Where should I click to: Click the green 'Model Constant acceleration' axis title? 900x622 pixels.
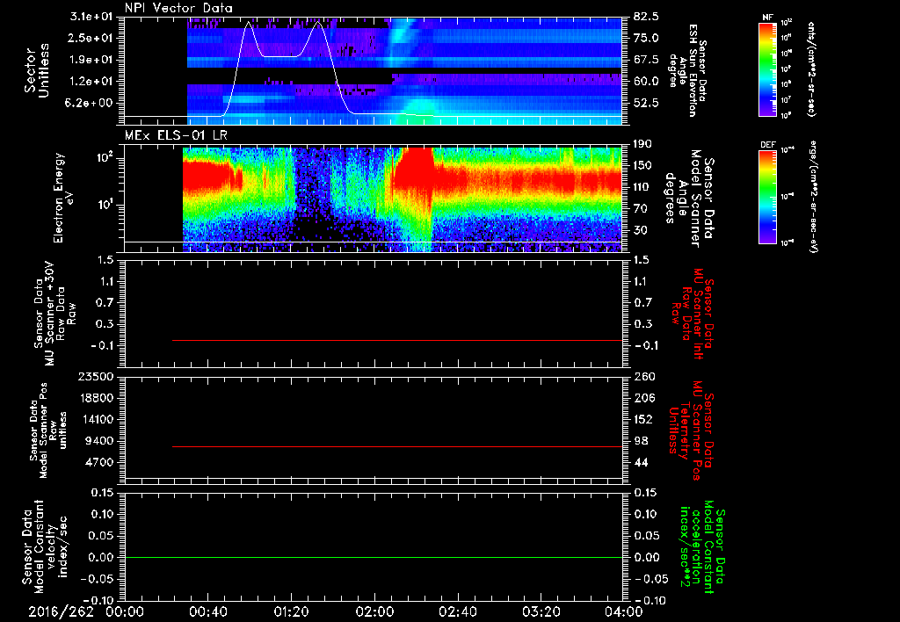pos(702,546)
